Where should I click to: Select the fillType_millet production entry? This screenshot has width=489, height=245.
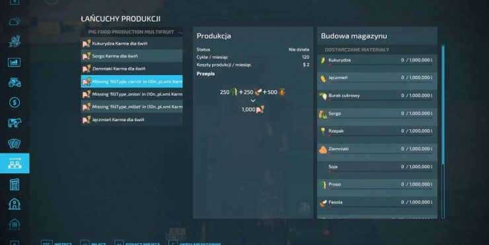[132, 107]
